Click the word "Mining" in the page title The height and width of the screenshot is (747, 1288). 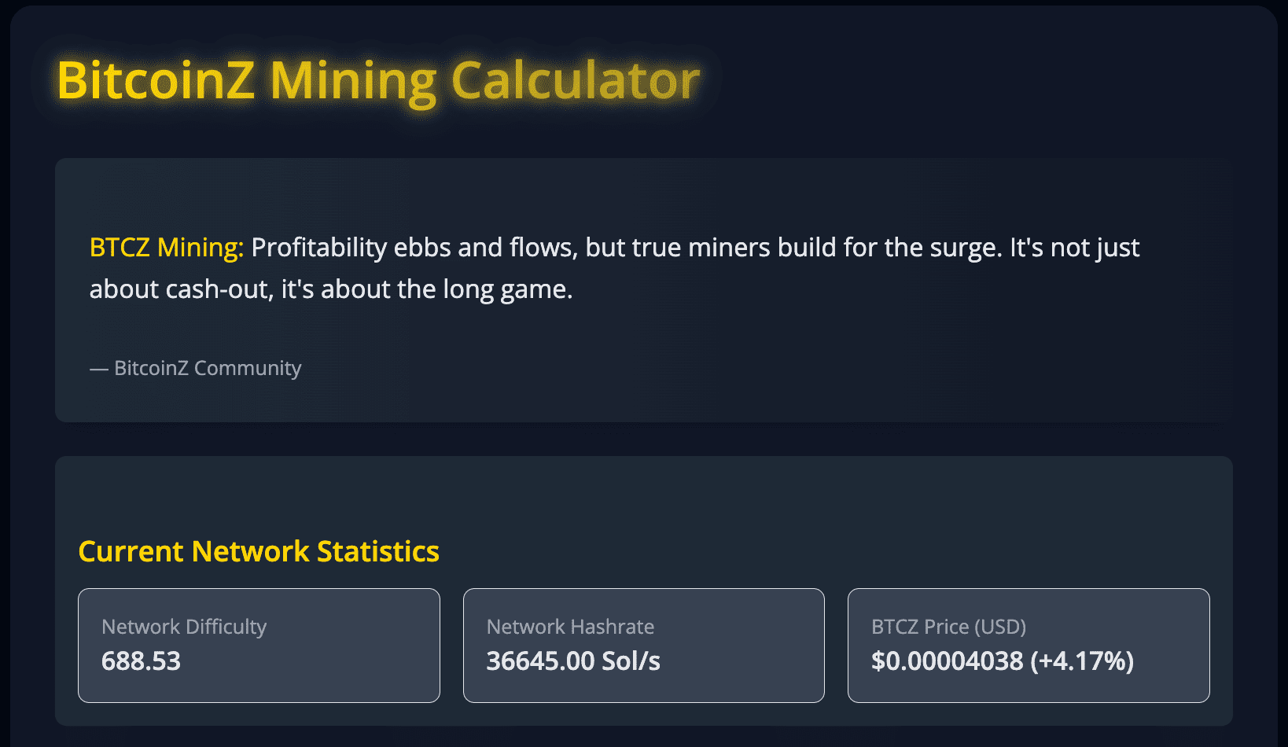pos(353,83)
